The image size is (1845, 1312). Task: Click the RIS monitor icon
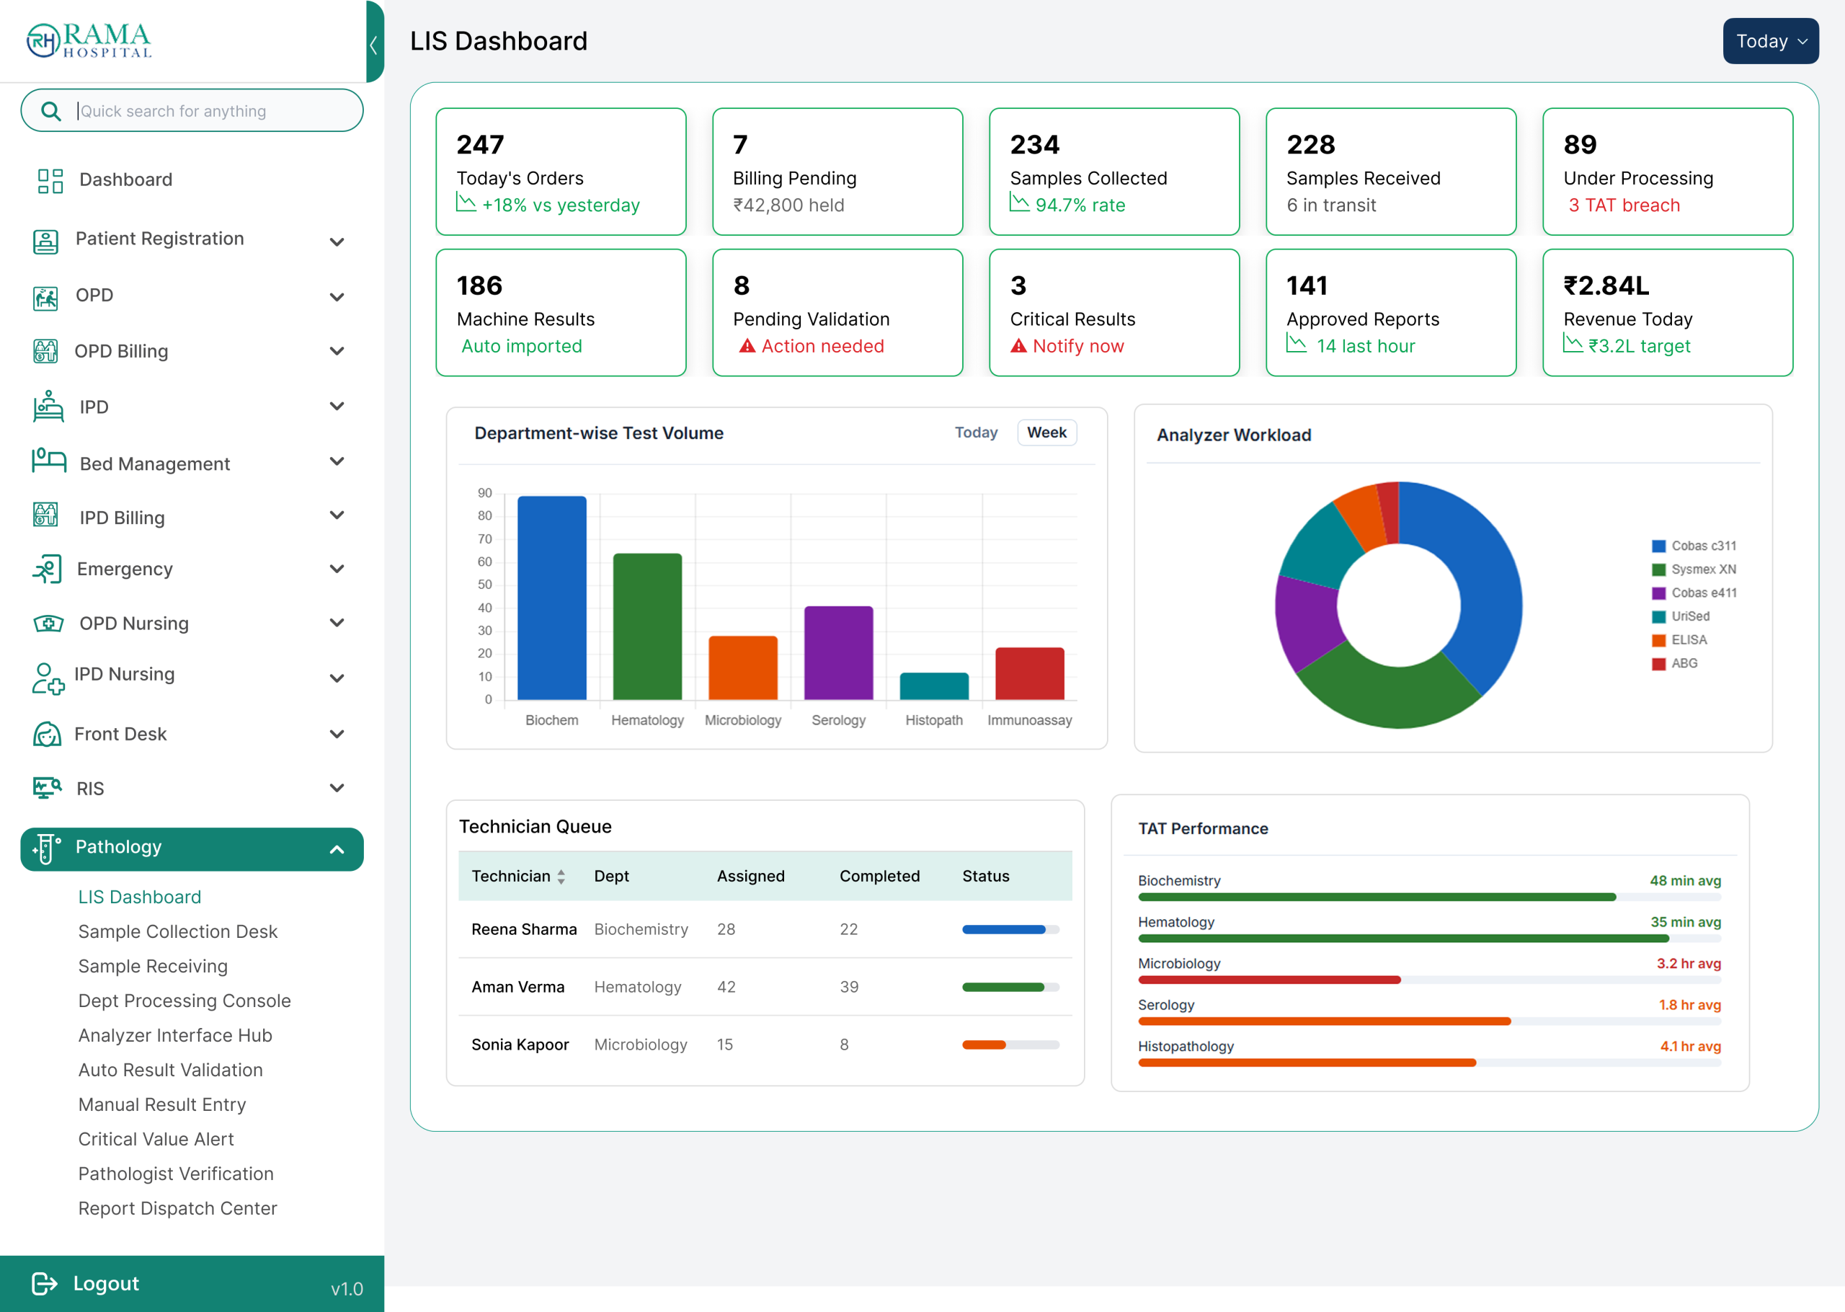point(47,788)
